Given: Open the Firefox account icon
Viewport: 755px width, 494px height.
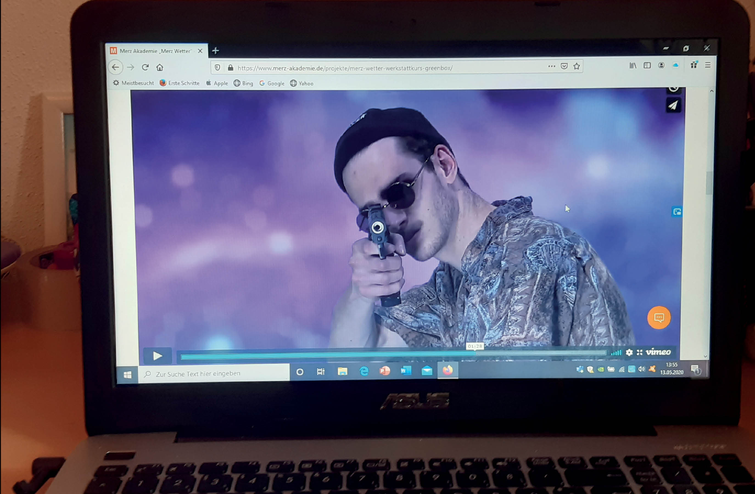Looking at the screenshot, I should [x=661, y=65].
